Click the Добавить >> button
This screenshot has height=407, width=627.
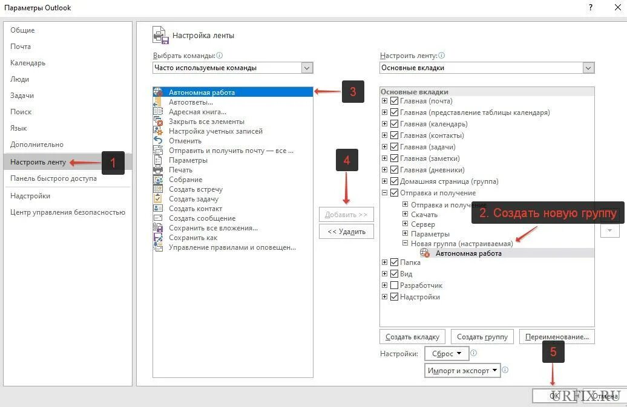[346, 215]
